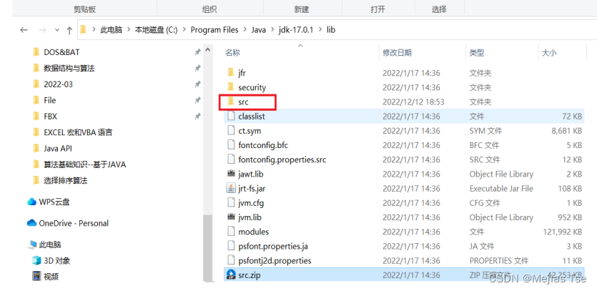Select the jawt.lib file icon
Viewport: 597px width, 291px height.
(231, 174)
